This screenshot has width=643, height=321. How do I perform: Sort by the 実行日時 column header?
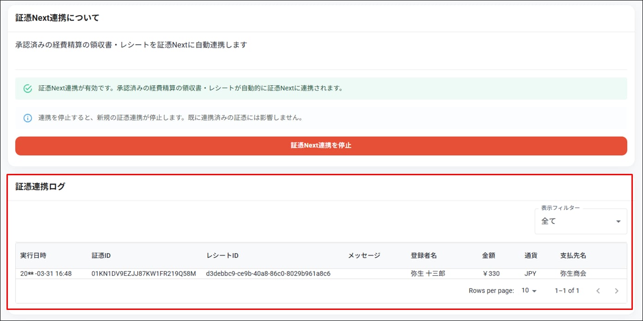click(x=33, y=256)
